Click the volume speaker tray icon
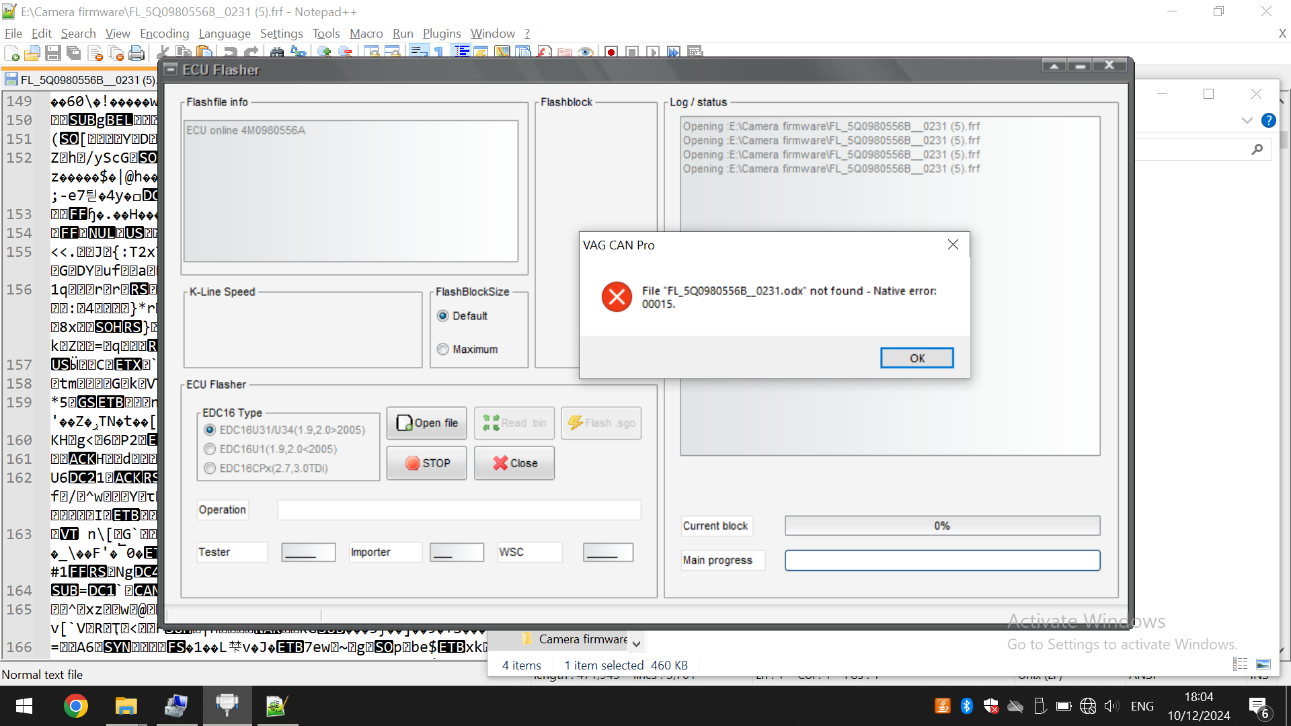This screenshot has width=1291, height=726. [1111, 706]
